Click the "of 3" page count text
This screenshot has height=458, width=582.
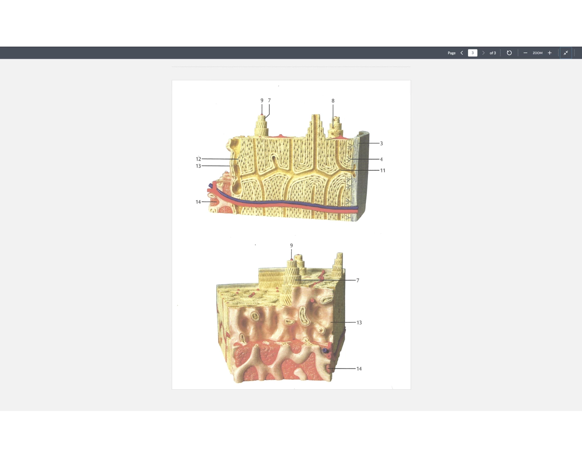tap(493, 53)
